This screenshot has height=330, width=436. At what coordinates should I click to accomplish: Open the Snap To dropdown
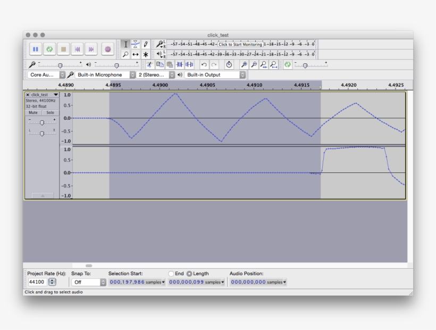[x=88, y=282]
